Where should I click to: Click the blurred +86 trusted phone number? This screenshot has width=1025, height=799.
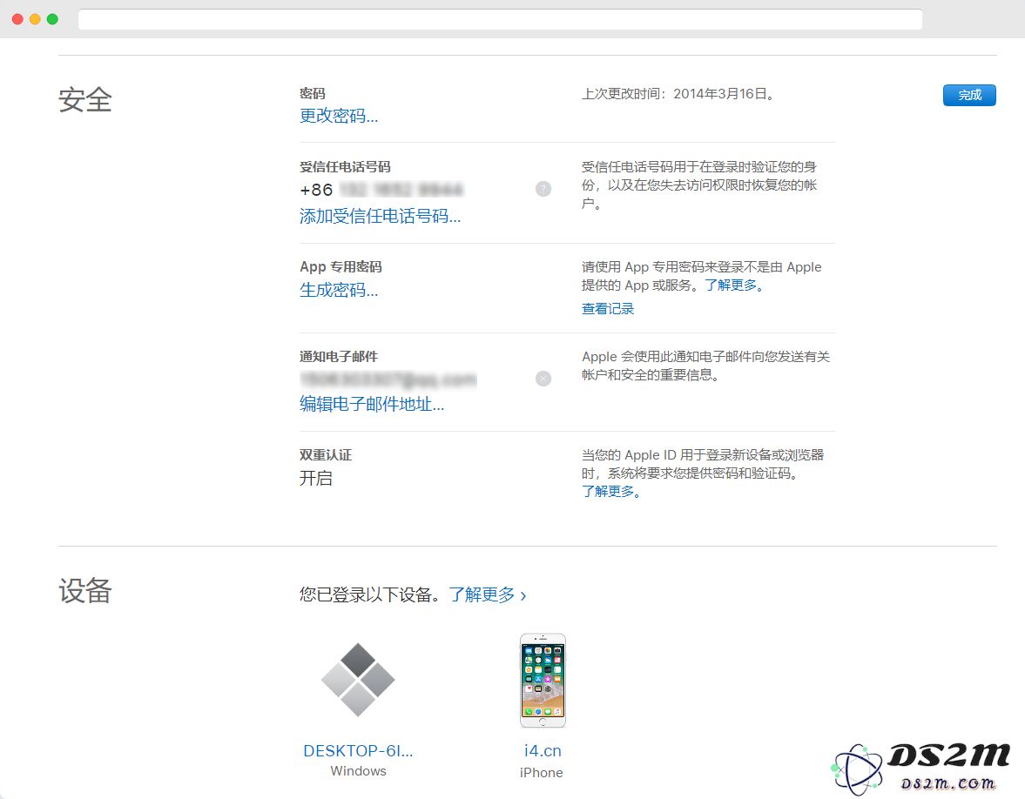381,190
